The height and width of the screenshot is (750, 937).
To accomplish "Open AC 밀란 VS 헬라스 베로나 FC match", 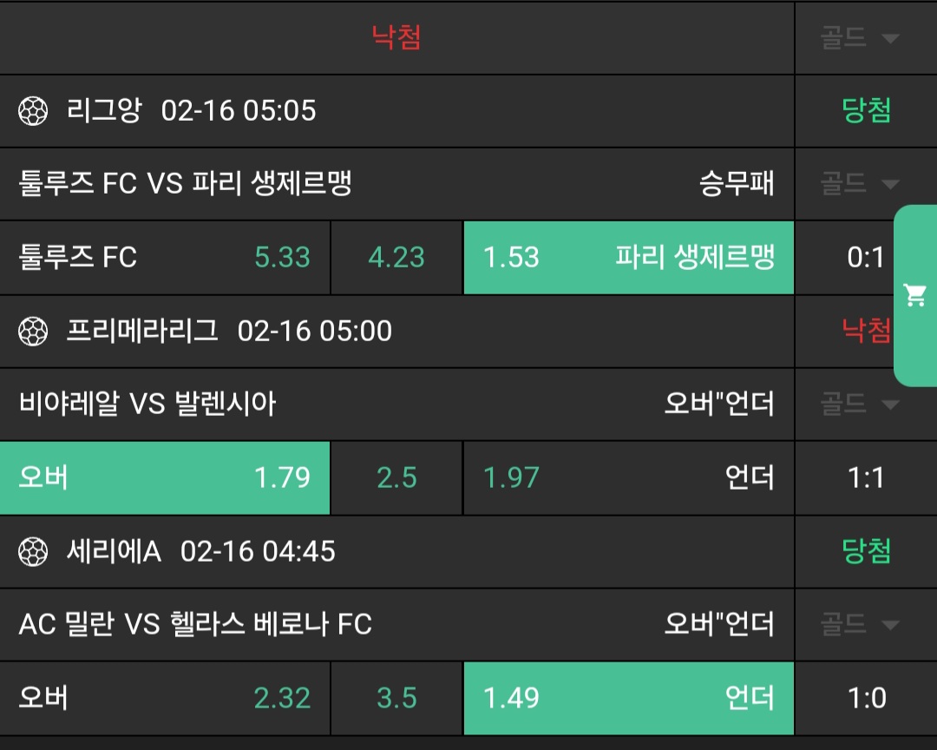I will [195, 625].
